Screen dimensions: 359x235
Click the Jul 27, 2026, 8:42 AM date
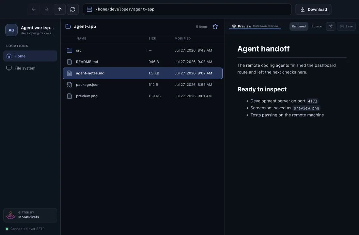tap(193, 50)
